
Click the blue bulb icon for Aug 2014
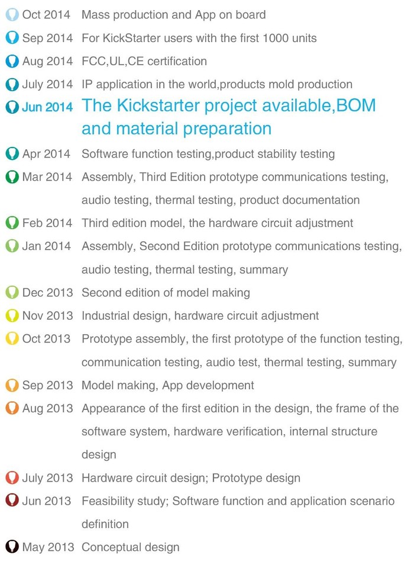(12, 60)
